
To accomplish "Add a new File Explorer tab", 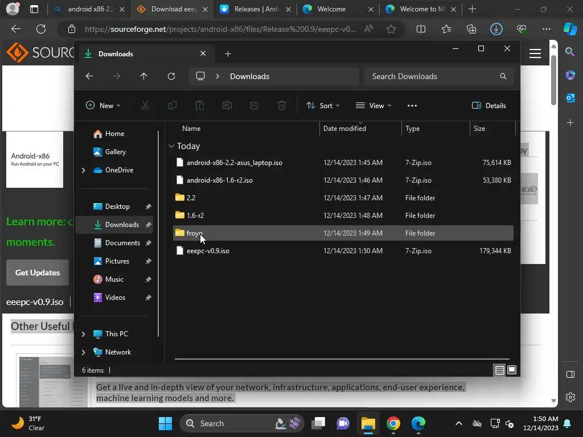I will click(x=228, y=54).
